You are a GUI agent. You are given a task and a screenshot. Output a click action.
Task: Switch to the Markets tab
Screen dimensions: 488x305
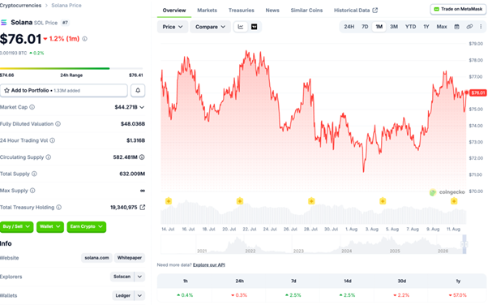[207, 11]
